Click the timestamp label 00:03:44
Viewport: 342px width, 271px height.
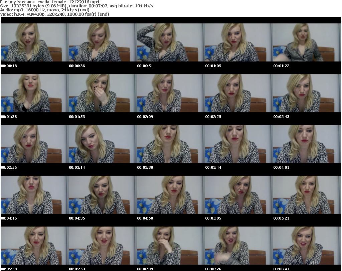click(213, 167)
